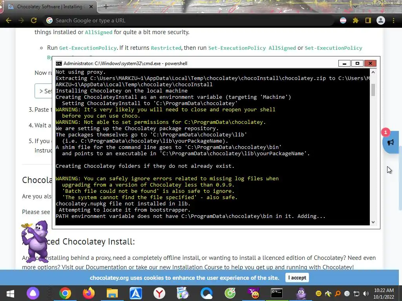This screenshot has width=402, height=301.
Task: Open File Explorer from the taskbar
Action: pos(112,293)
